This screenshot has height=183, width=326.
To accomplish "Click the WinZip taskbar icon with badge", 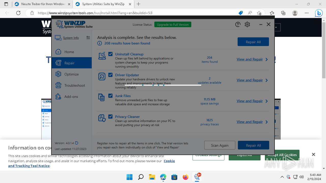I will pyautogui.click(x=197, y=177).
